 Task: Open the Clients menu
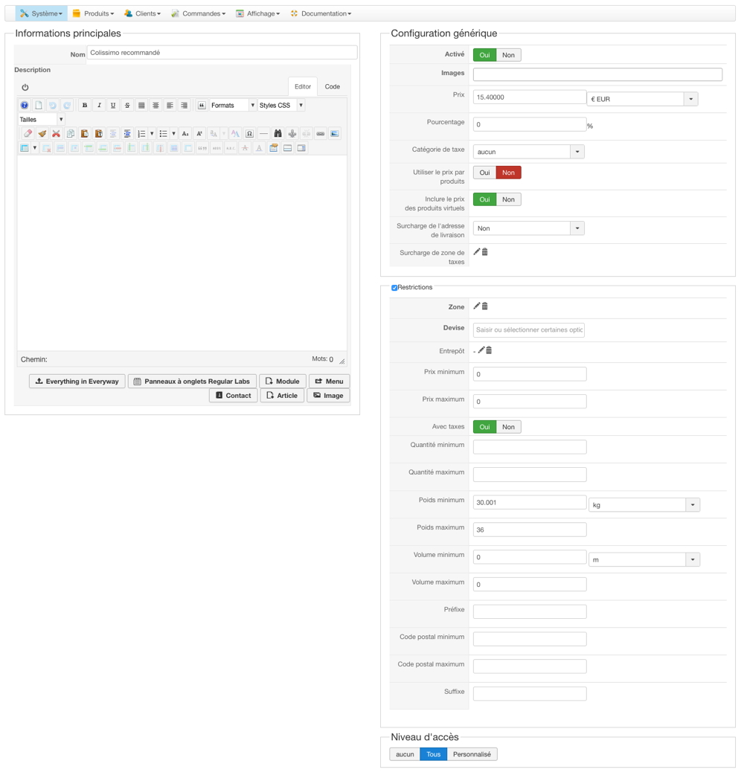143,13
